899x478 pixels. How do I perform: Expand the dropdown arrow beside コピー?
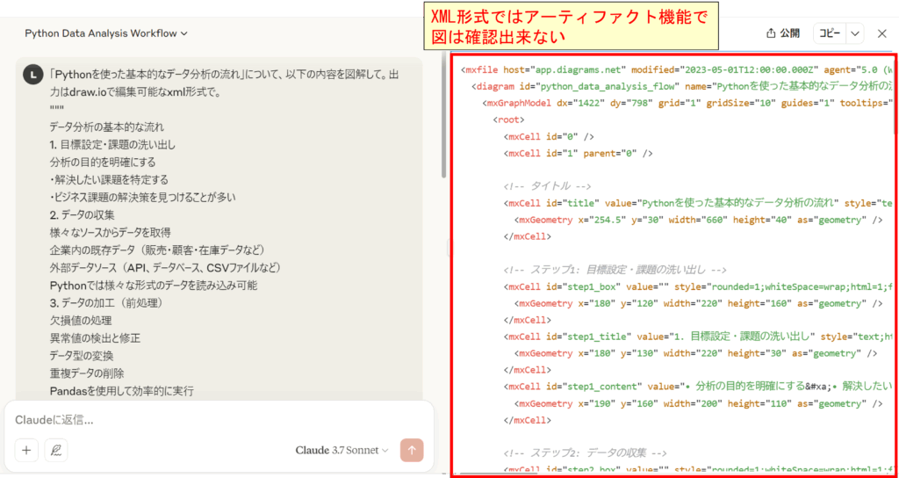854,33
